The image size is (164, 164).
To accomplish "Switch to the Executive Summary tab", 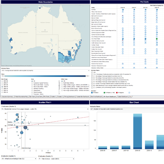I will click(x=7, y=97).
